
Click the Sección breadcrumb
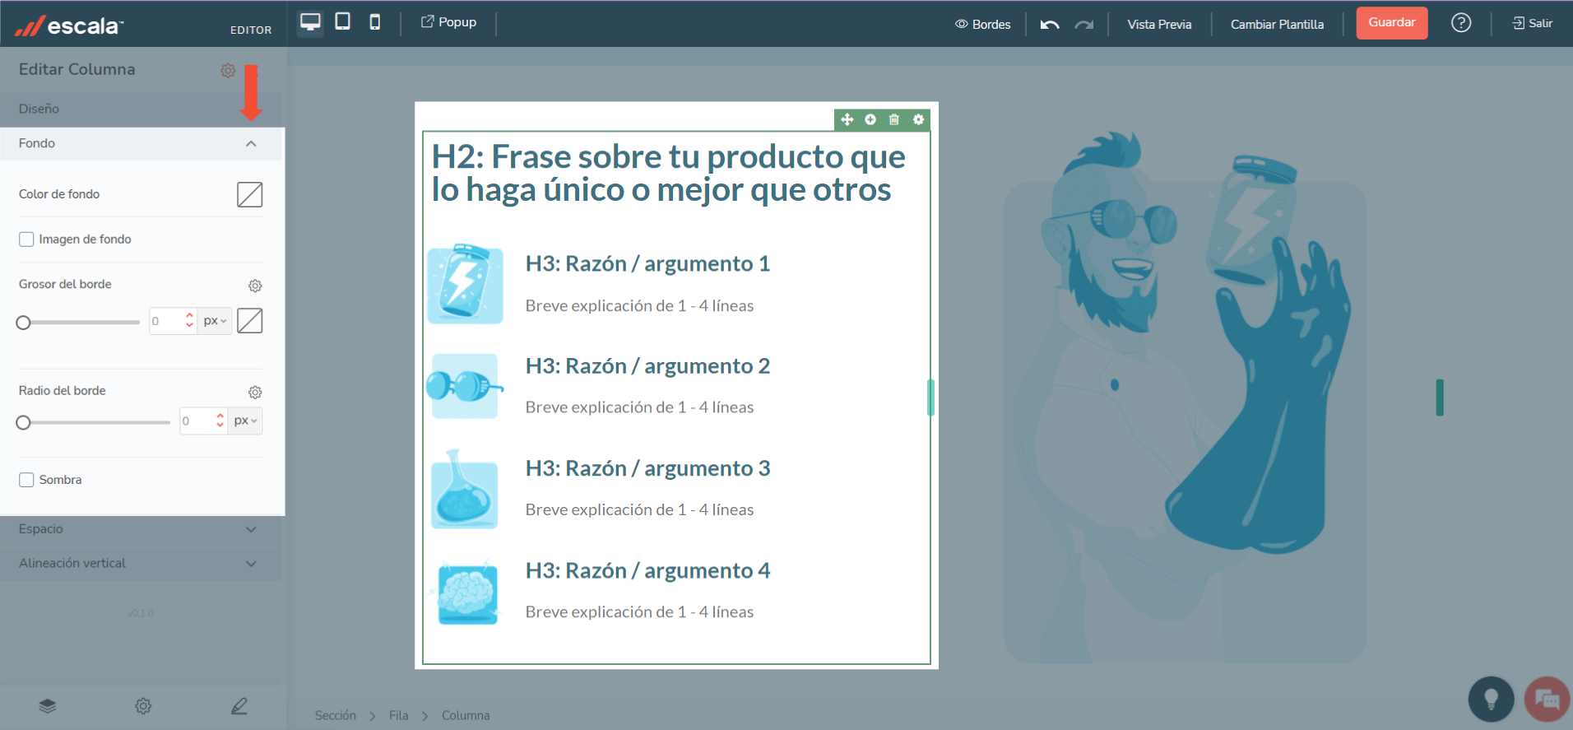click(335, 716)
